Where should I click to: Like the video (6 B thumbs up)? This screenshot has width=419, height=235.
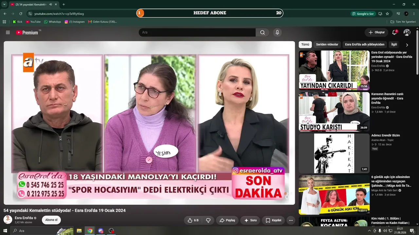coord(193,220)
